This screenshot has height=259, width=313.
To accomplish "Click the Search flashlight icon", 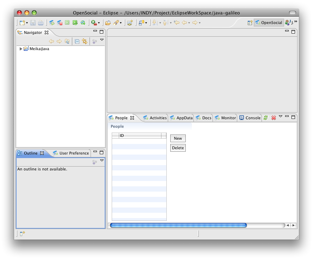I will (x=116, y=23).
